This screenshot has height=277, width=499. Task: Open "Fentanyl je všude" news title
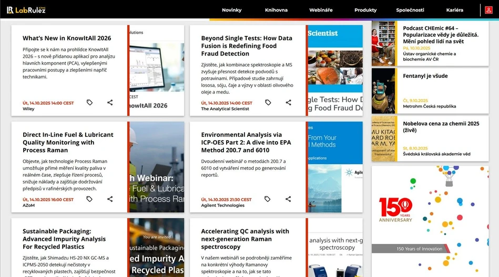point(425,76)
